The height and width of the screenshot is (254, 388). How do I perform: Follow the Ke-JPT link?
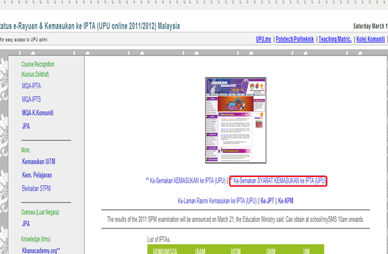[267, 201]
